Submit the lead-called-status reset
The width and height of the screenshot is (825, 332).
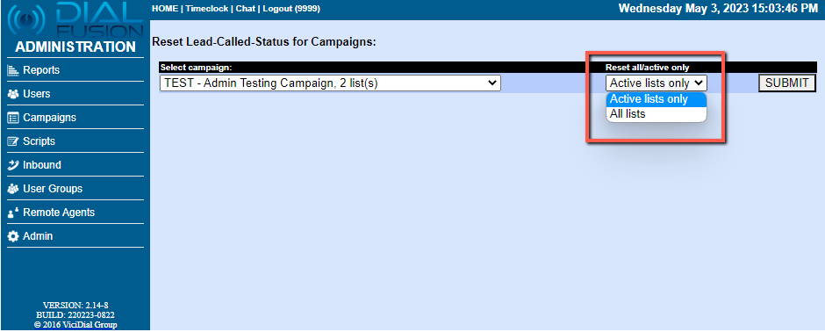click(x=787, y=83)
